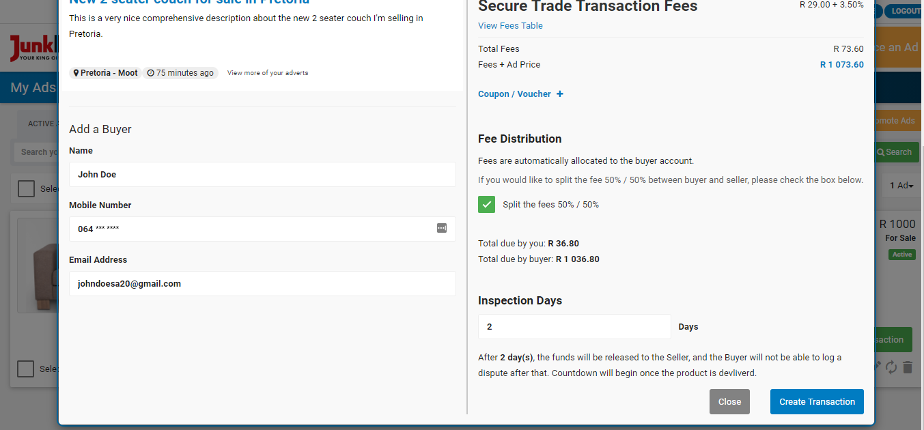Click the trash delete icon for the ad
Image resolution: width=924 pixels, height=430 pixels.
click(908, 367)
